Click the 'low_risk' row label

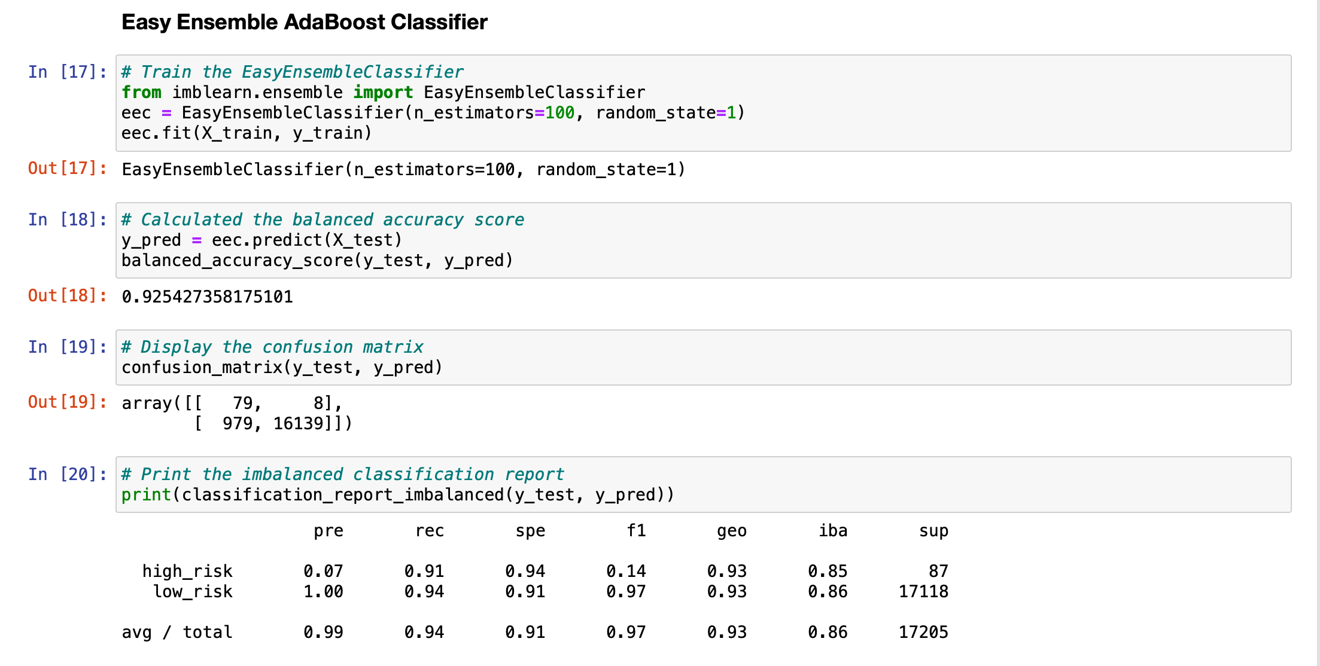click(x=193, y=592)
